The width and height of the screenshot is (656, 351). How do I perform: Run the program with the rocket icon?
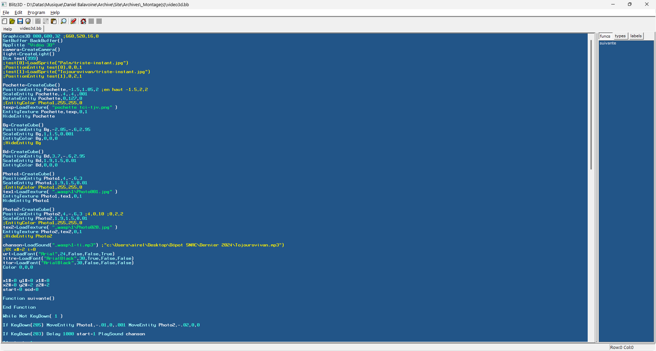(x=73, y=21)
